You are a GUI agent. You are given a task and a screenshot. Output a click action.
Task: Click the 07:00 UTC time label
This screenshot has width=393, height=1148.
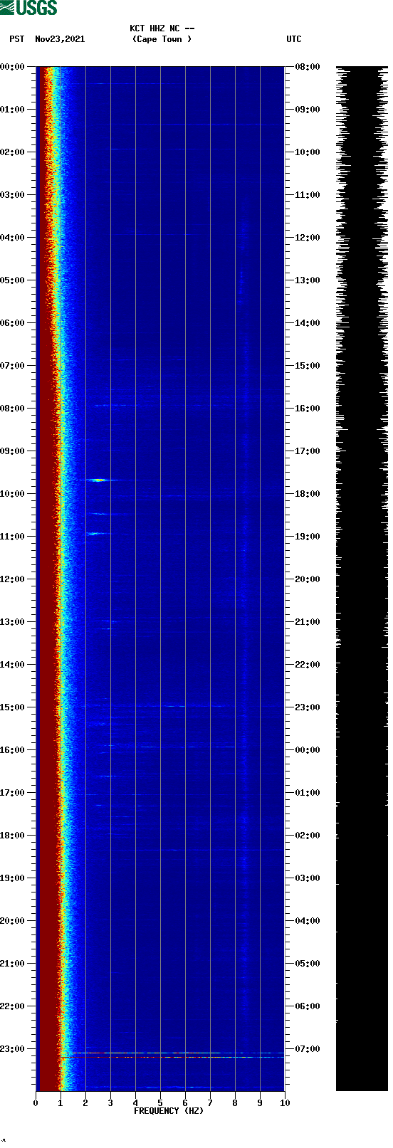(x=307, y=1049)
